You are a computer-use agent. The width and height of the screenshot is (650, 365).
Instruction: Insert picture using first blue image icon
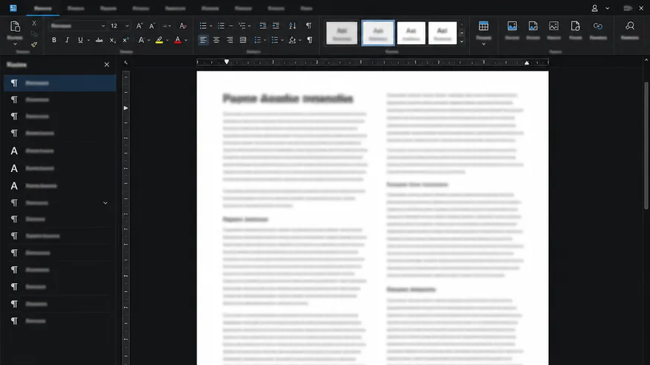click(x=512, y=26)
